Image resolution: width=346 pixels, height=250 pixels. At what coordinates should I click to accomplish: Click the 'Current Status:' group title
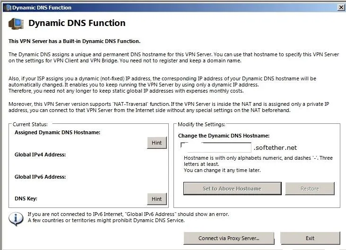pyautogui.click(x=30, y=124)
